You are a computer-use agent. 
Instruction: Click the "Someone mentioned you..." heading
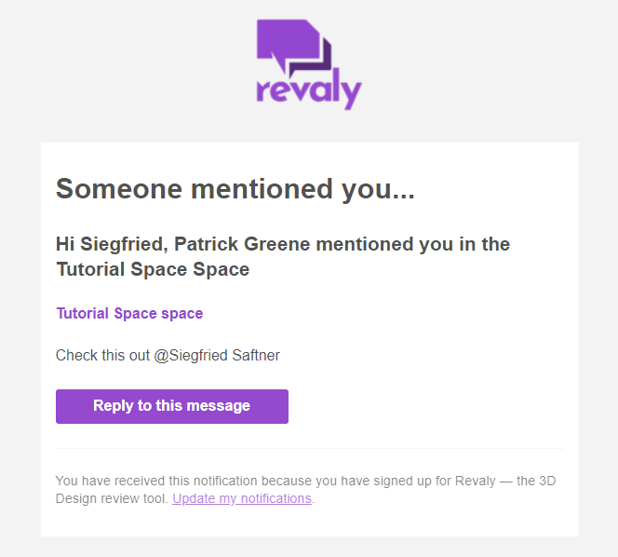point(235,188)
